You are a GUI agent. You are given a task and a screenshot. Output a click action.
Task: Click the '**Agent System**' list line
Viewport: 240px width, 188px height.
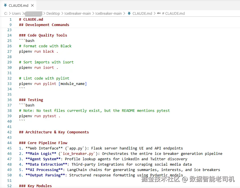[103, 159]
